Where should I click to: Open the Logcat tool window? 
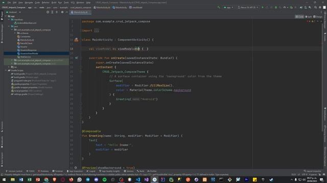pyautogui.click(x=91, y=171)
